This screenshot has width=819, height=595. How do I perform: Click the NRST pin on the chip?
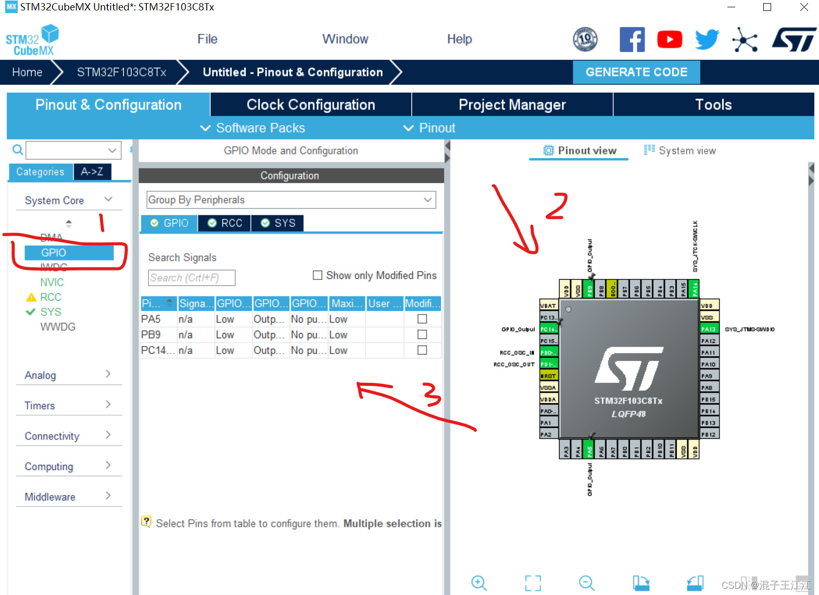click(x=549, y=376)
